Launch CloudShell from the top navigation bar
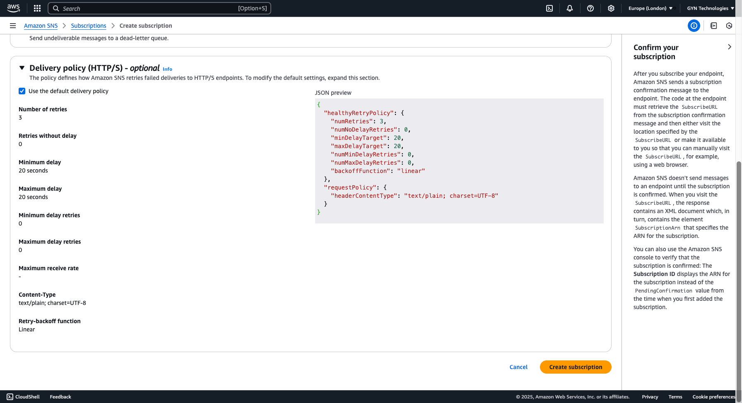Image resolution: width=742 pixels, height=403 pixels. [x=549, y=8]
